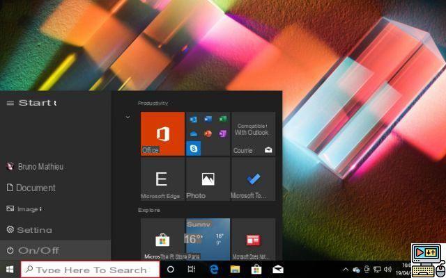Click the Explore group heading
Image resolution: width=446 pixels, height=278 pixels.
point(149,210)
